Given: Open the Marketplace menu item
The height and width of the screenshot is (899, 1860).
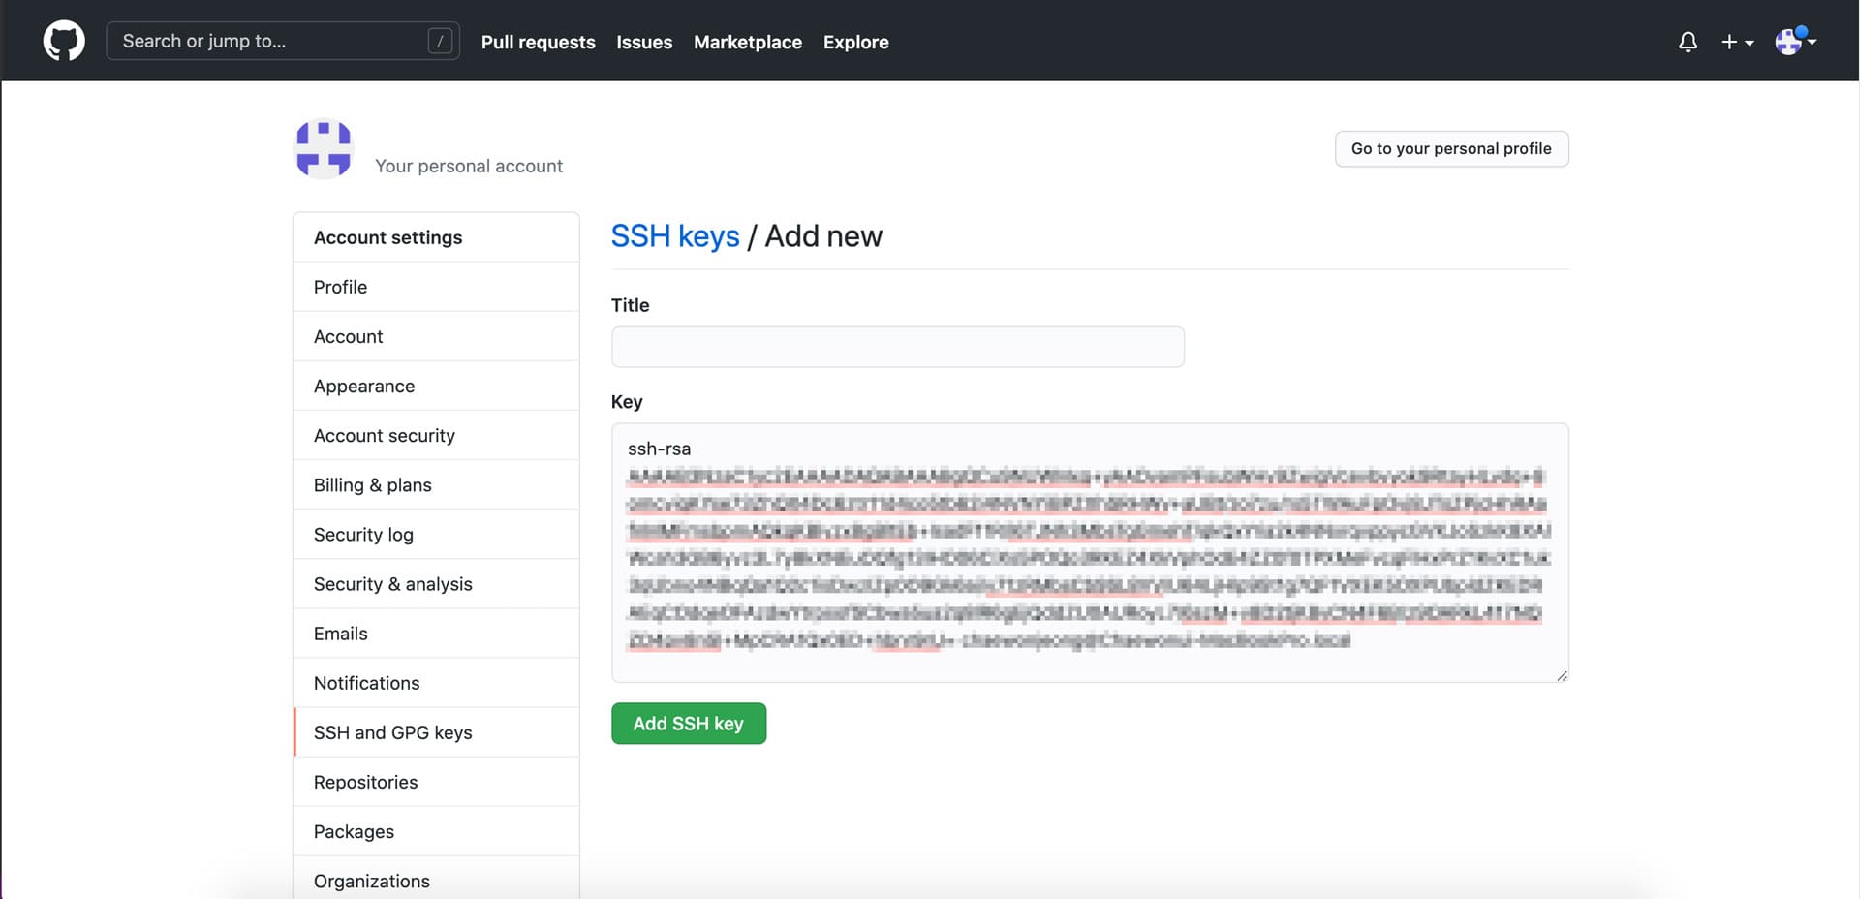Looking at the screenshot, I should pos(747,42).
